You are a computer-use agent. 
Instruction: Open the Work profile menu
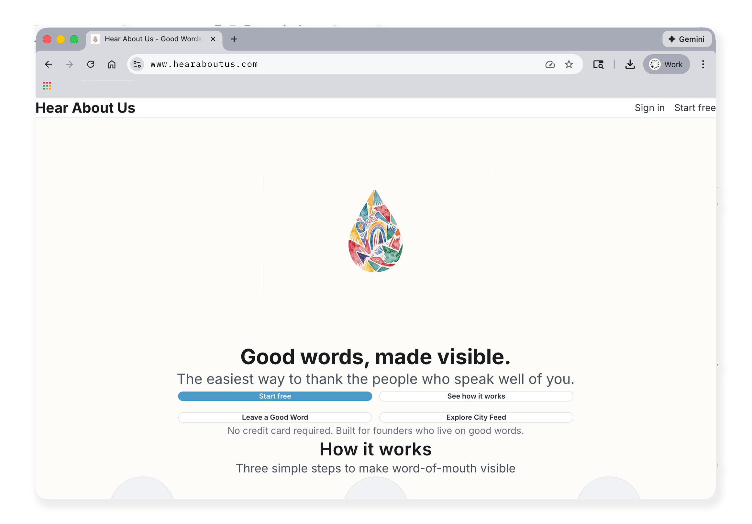[x=667, y=64]
